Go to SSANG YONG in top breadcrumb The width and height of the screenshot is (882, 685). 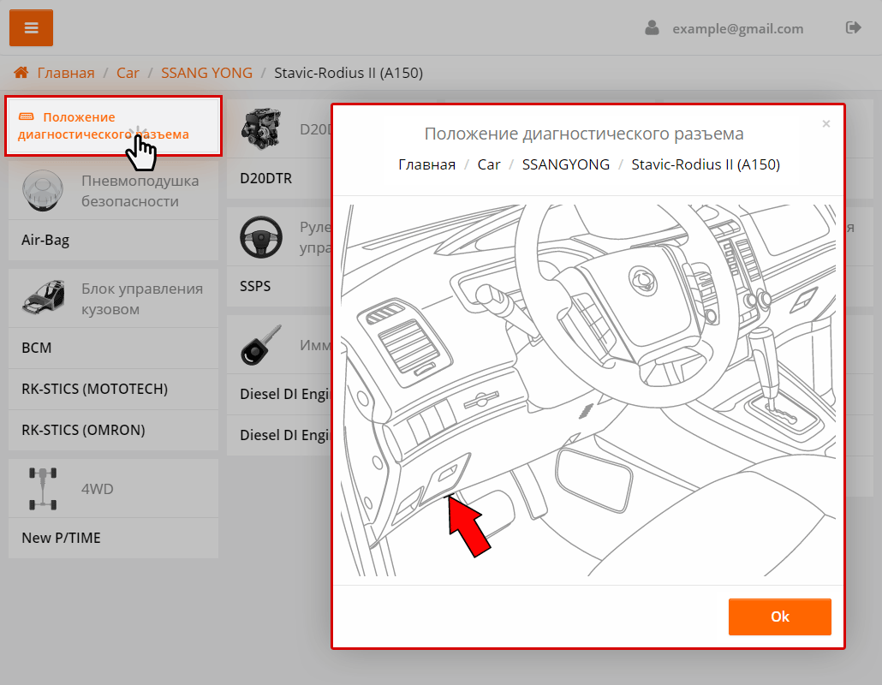pos(206,73)
